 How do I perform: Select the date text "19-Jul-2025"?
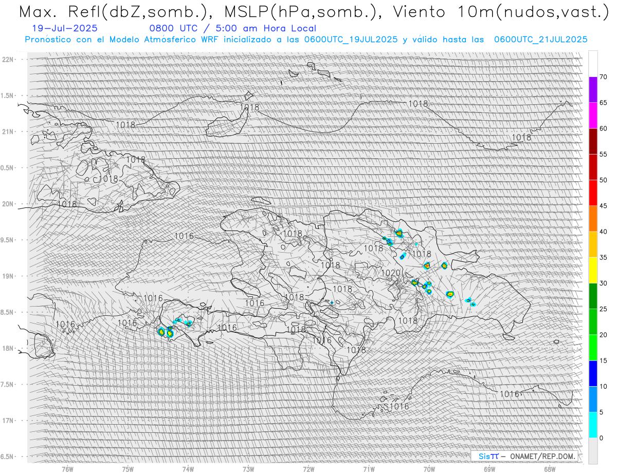click(65, 29)
